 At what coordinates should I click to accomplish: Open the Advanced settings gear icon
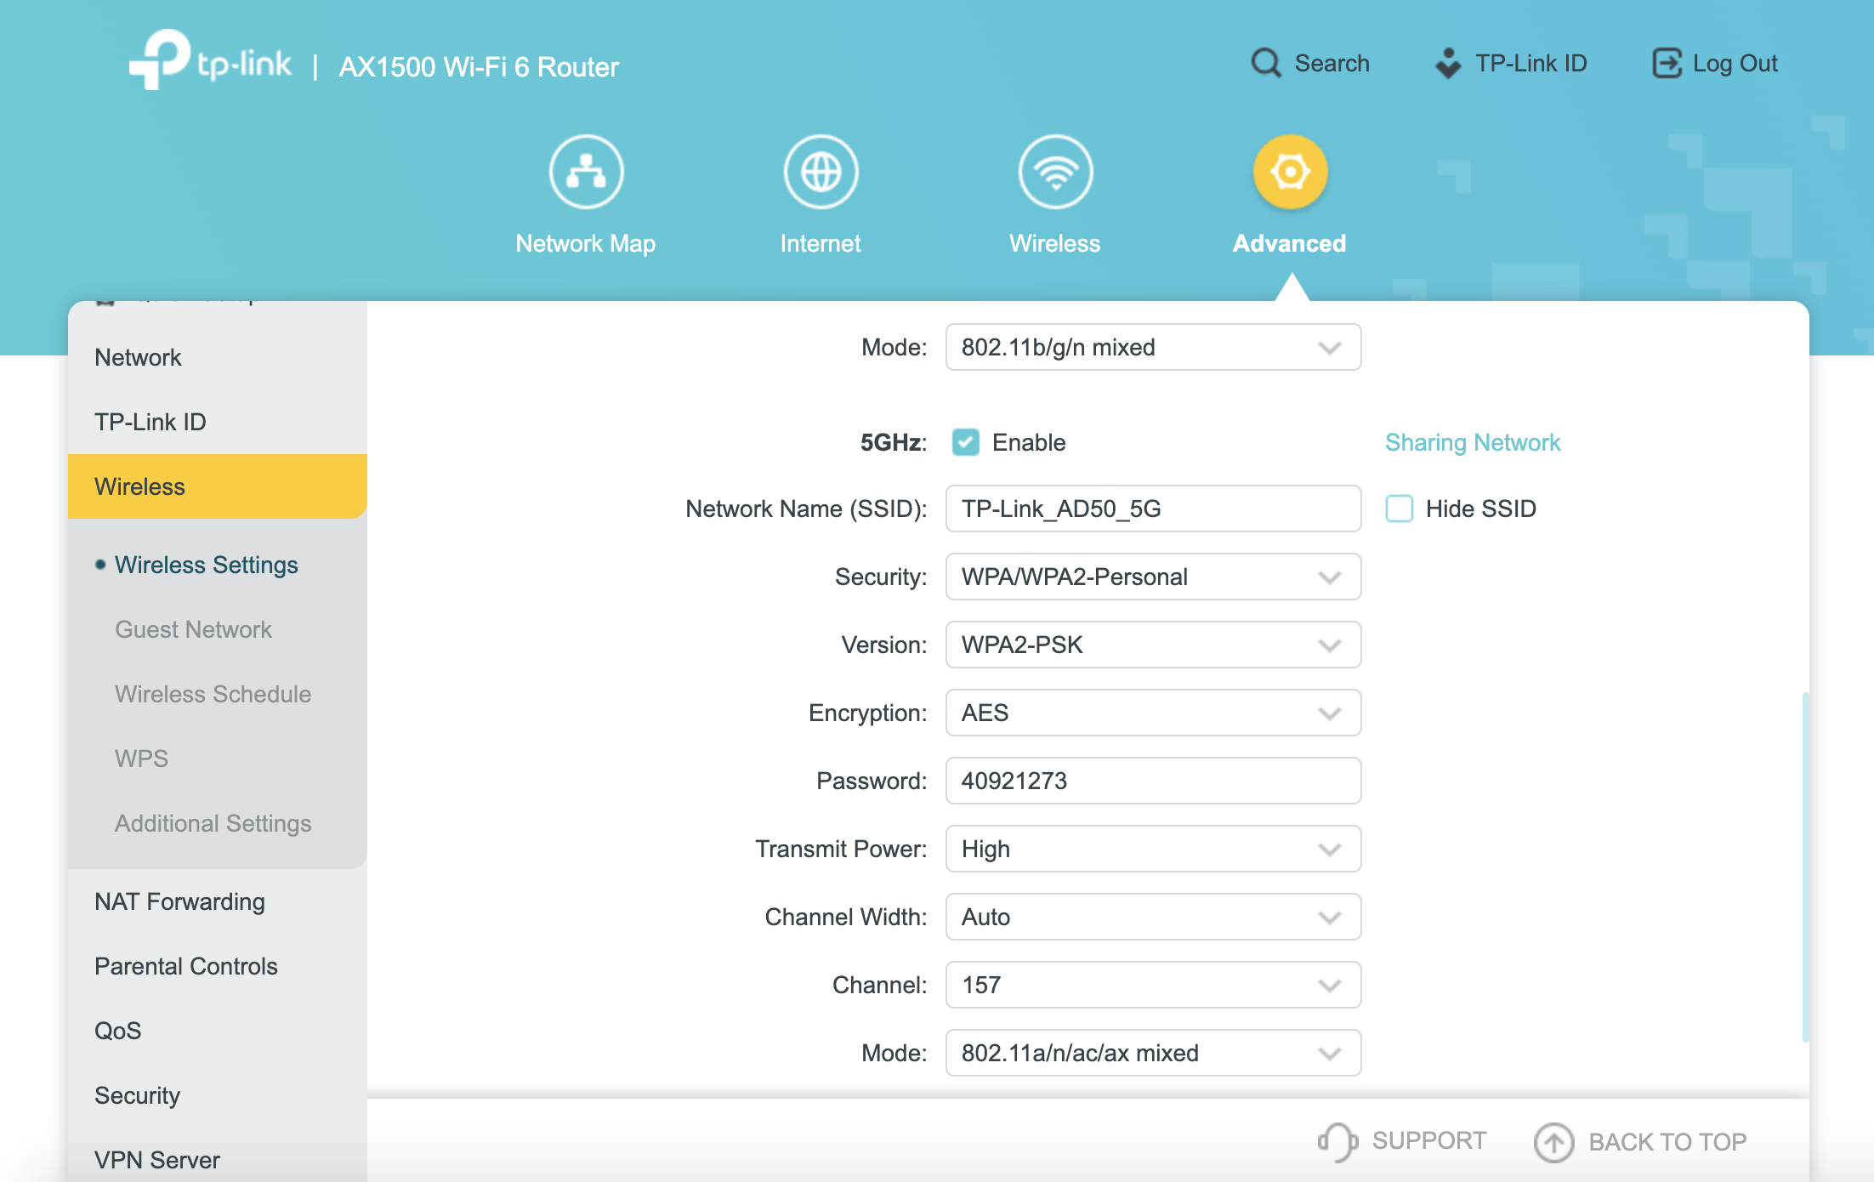(1289, 171)
